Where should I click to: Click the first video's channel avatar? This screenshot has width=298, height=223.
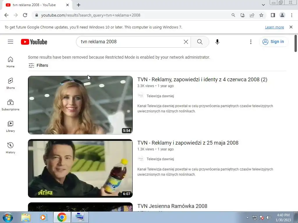click(141, 95)
